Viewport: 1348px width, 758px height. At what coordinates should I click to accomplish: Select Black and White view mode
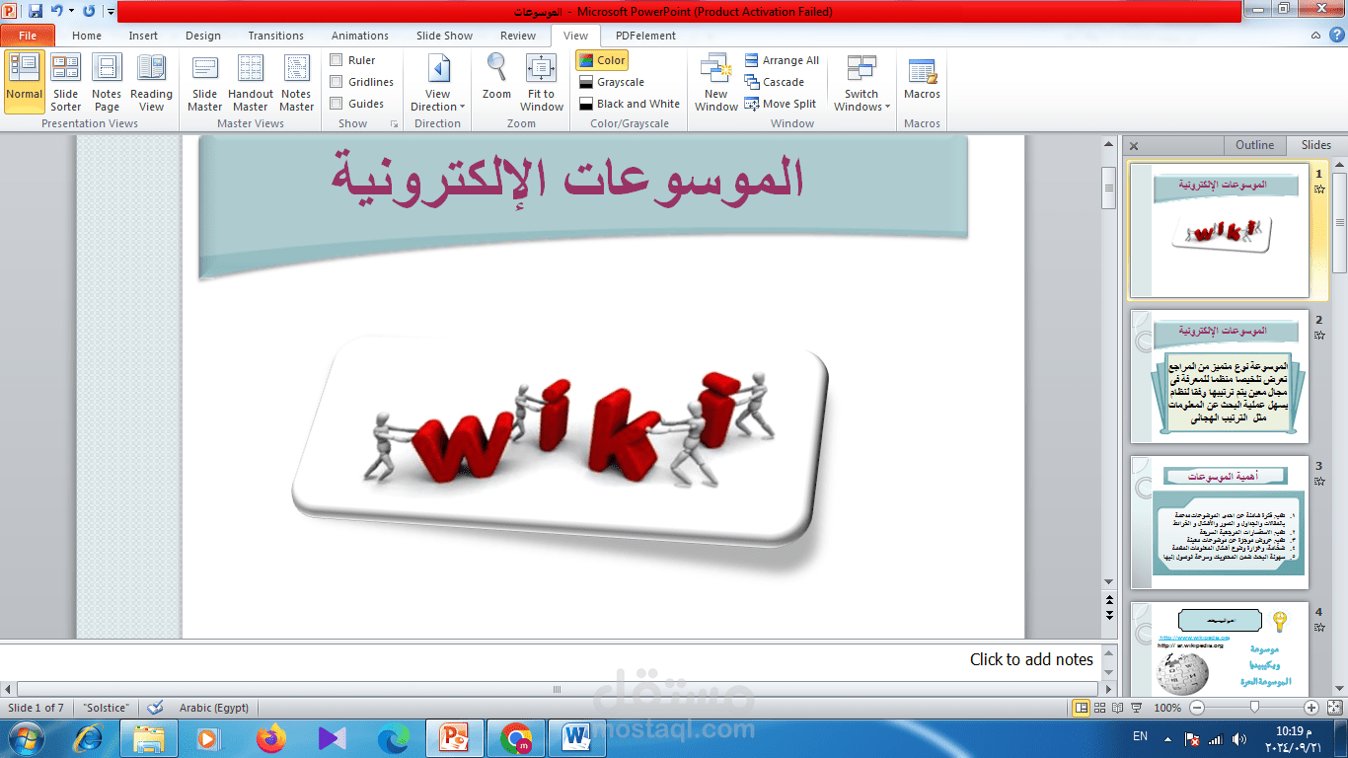[x=630, y=104]
